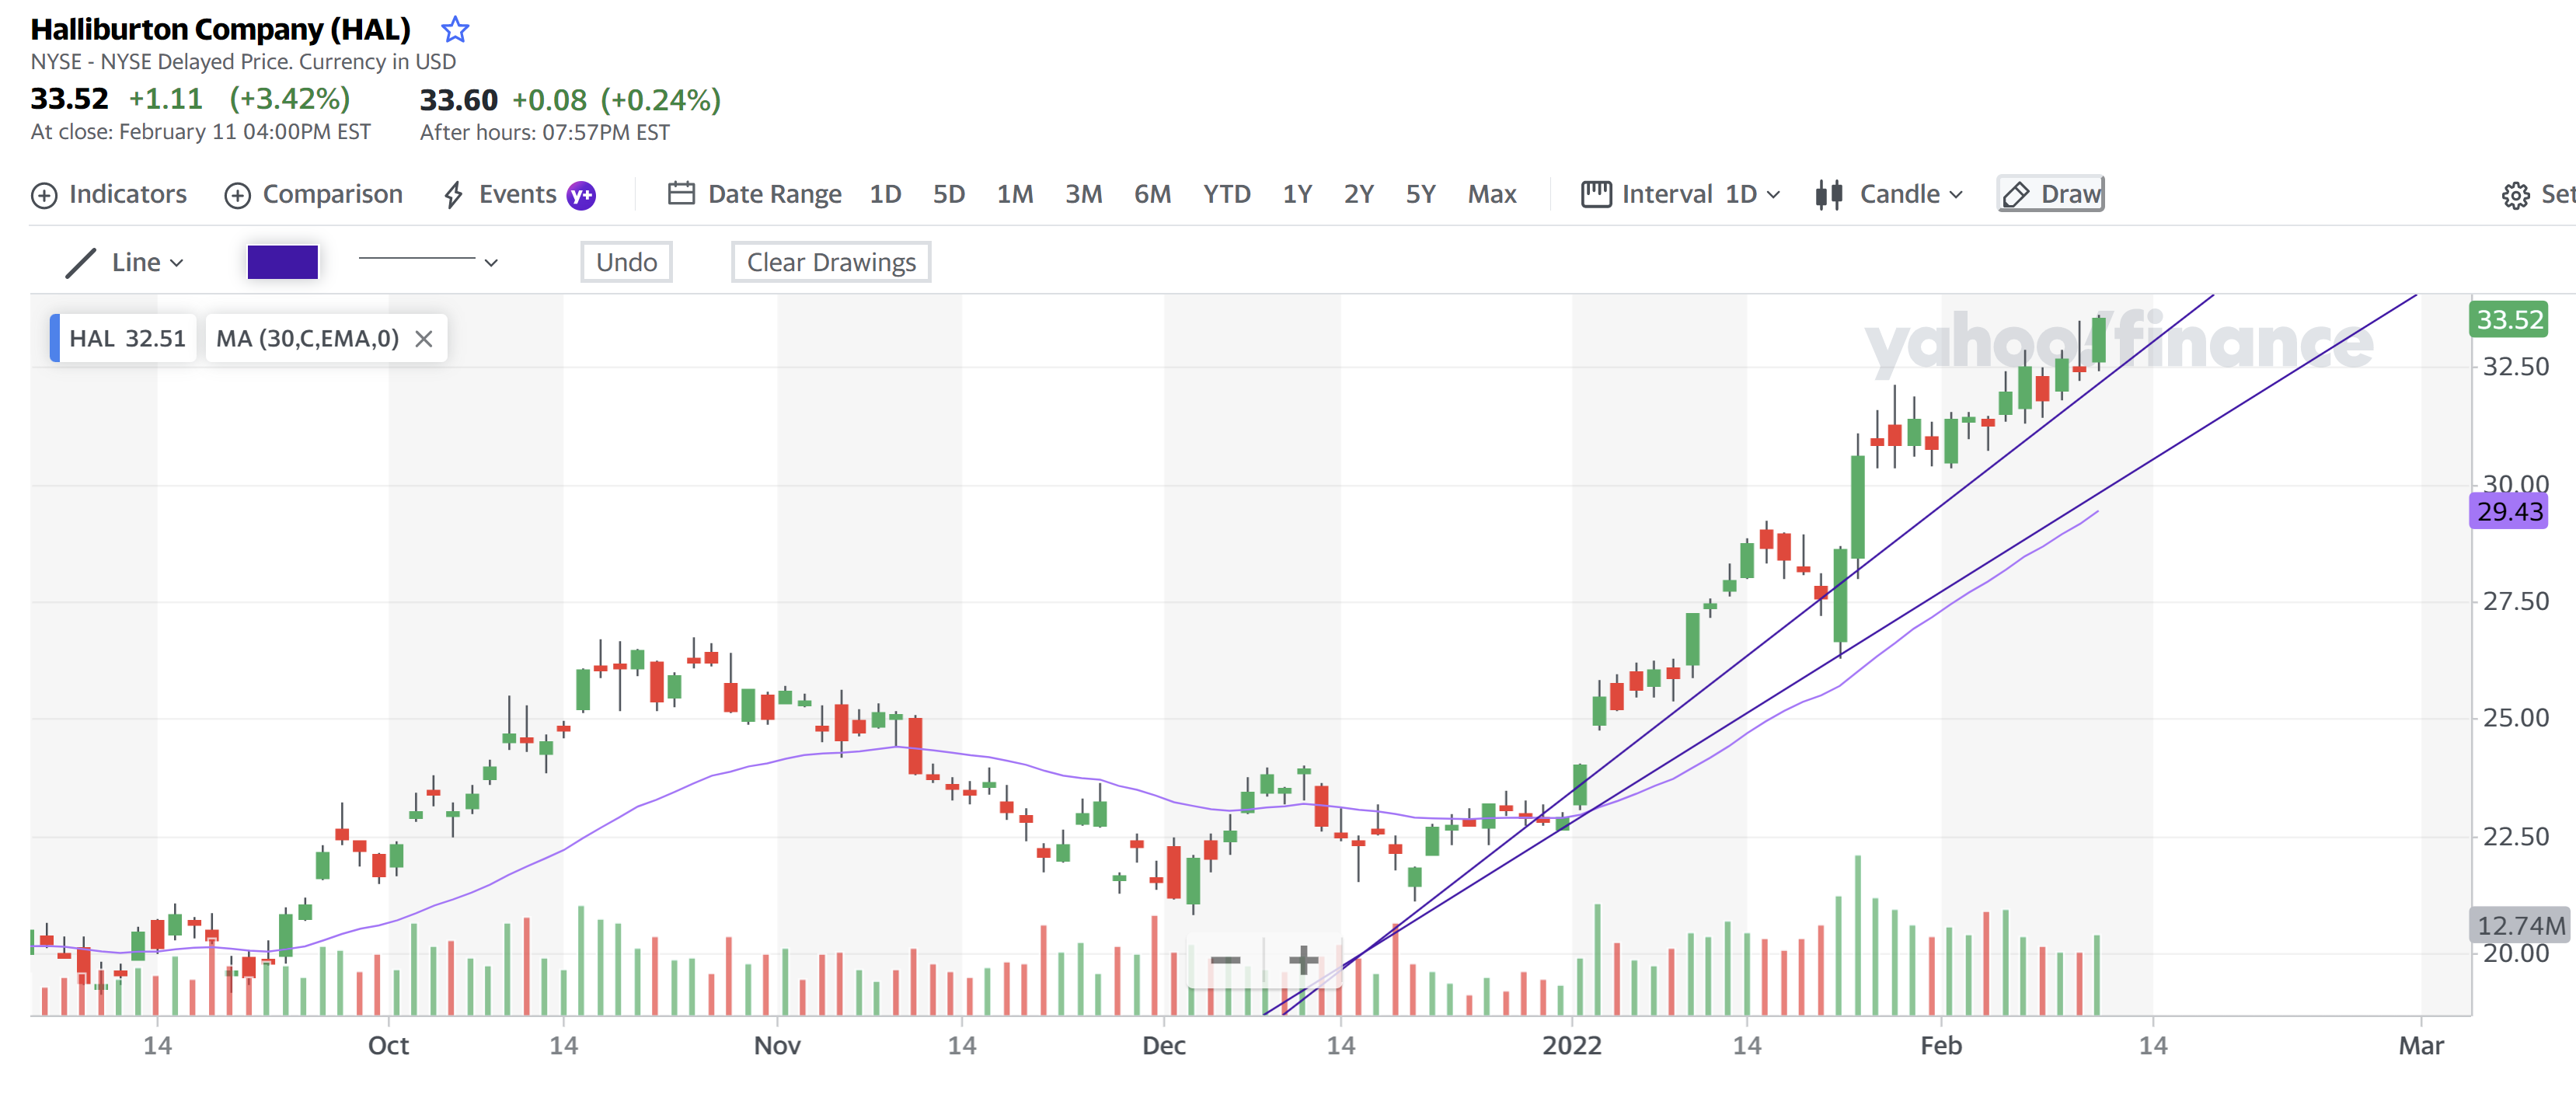Click the Interval ruler icon
The image size is (2576, 1094).
pos(1596,194)
